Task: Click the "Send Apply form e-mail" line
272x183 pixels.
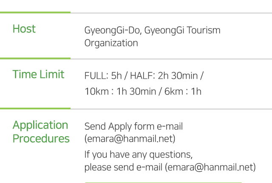Action: click(x=133, y=126)
